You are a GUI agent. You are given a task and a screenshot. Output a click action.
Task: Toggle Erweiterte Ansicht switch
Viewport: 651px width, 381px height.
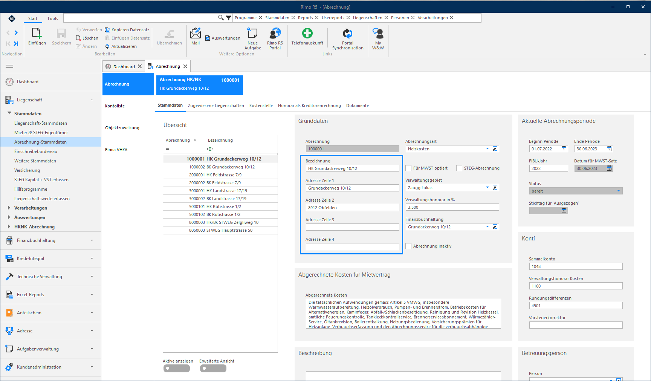(x=213, y=368)
